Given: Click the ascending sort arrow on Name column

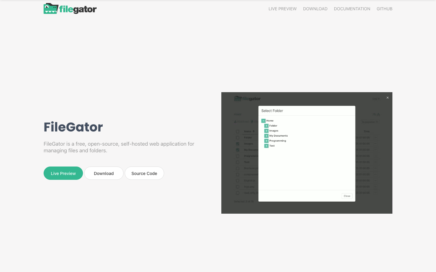Looking at the screenshot, I should tap(253, 131).
